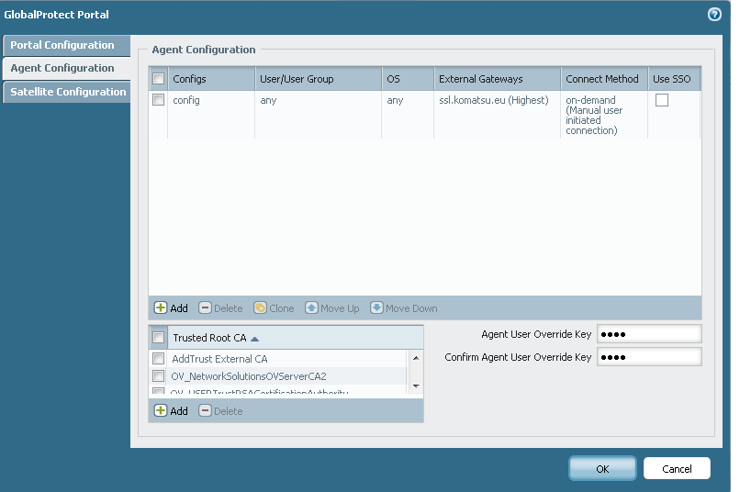Screen dimensions: 751x492
Task: Move the agent config up
Action: 332,308
